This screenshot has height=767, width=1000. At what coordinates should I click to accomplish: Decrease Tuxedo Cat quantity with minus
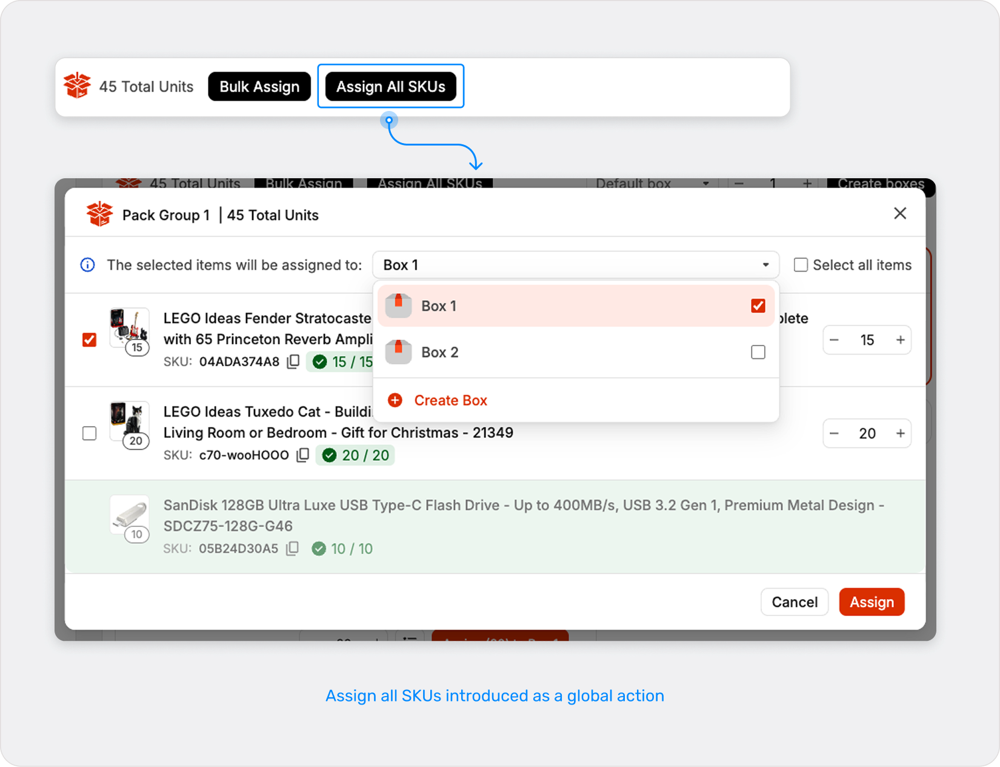tap(835, 434)
